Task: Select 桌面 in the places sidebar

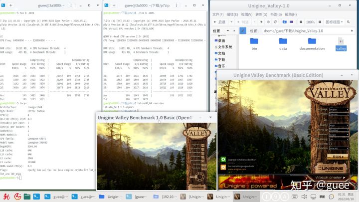Action: [x=220, y=40]
